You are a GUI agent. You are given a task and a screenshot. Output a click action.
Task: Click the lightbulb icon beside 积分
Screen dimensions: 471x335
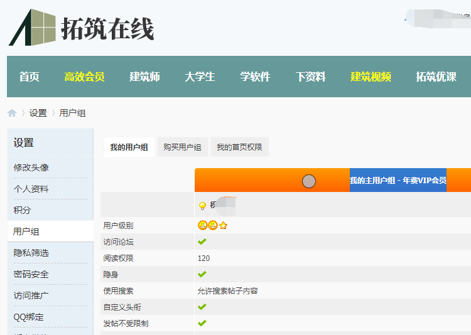pyautogui.click(x=202, y=206)
